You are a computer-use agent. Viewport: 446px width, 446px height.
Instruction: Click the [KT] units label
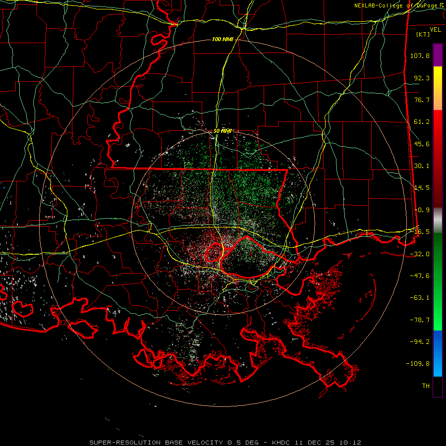point(423,34)
